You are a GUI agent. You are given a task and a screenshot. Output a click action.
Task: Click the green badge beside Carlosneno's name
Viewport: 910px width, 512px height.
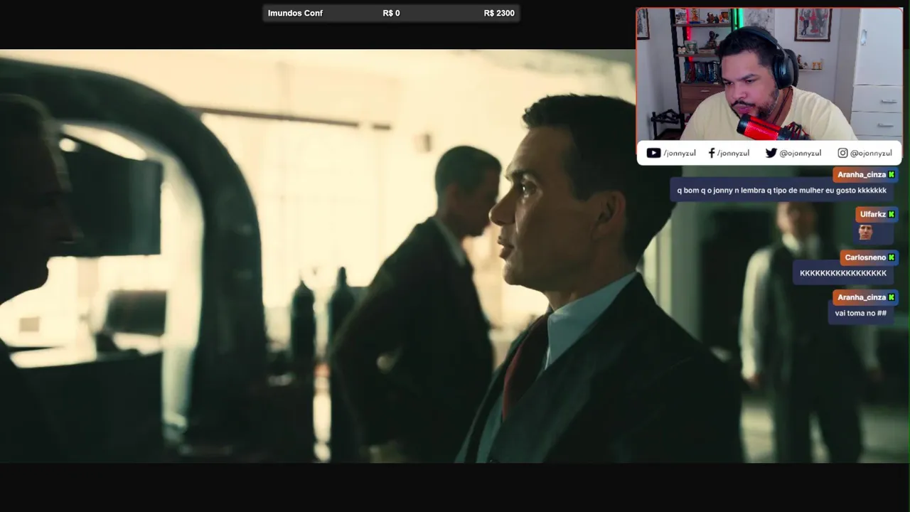coord(892,257)
